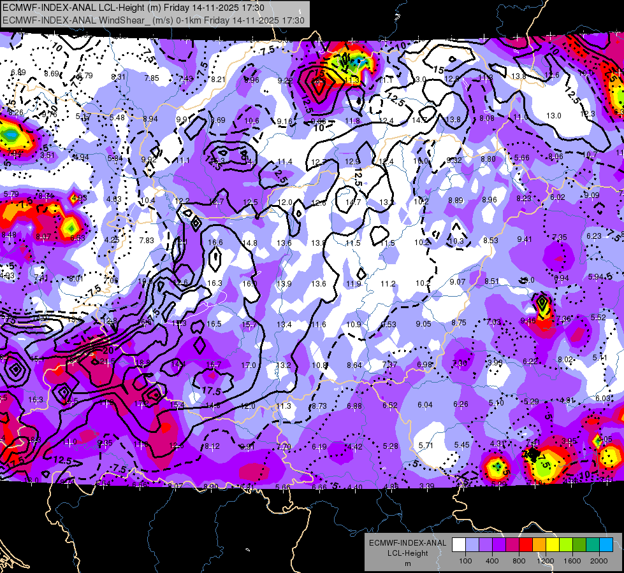Viewport: 624px width, 573px height.
Task: Click the map value 3.51
Action: click(x=47, y=155)
